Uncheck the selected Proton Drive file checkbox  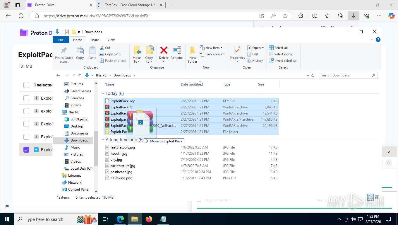coord(26,150)
